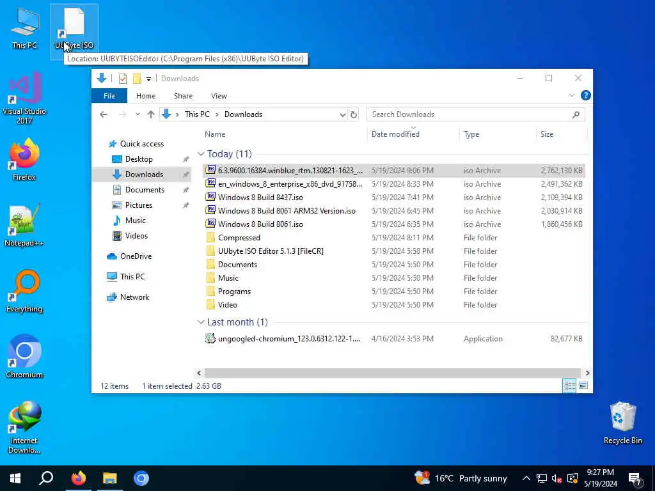Image resolution: width=655 pixels, height=491 pixels.
Task: Select the Chromium desktop shortcut
Action: point(24,356)
